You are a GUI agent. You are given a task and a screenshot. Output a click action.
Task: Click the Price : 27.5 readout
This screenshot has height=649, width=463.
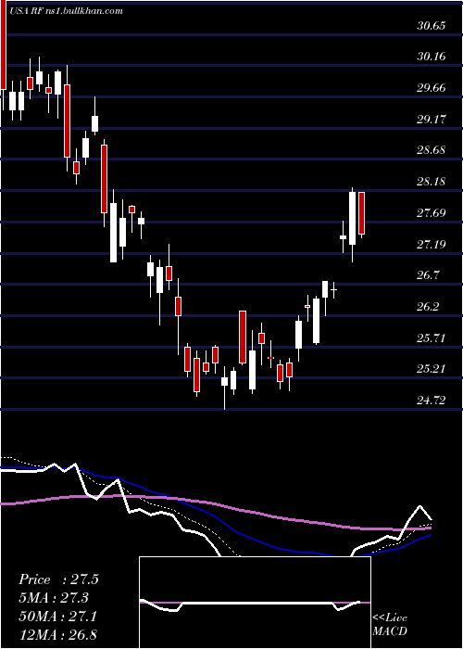[58, 579]
